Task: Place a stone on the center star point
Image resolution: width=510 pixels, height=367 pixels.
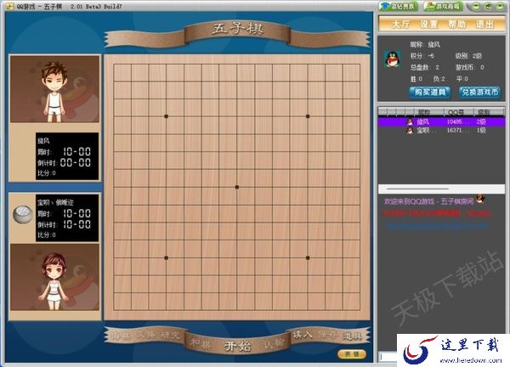Action: (x=237, y=187)
